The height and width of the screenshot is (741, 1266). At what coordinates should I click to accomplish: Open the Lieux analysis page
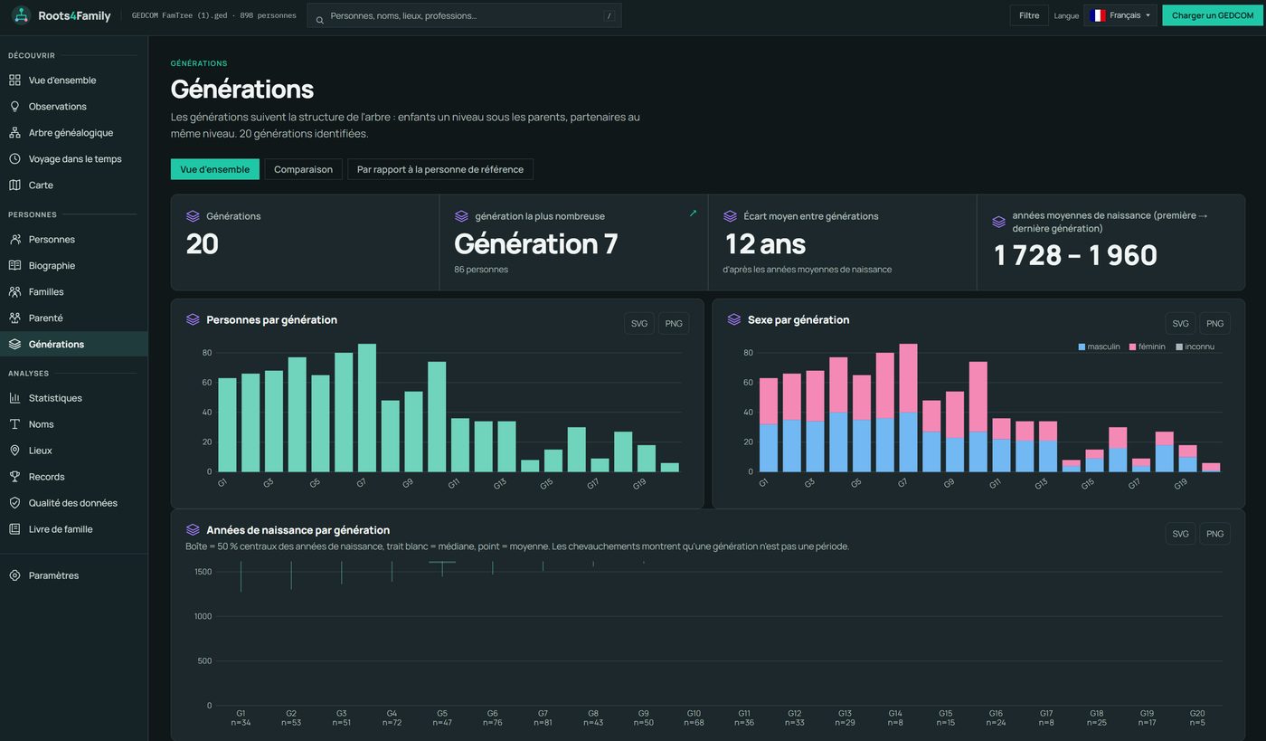(73, 451)
